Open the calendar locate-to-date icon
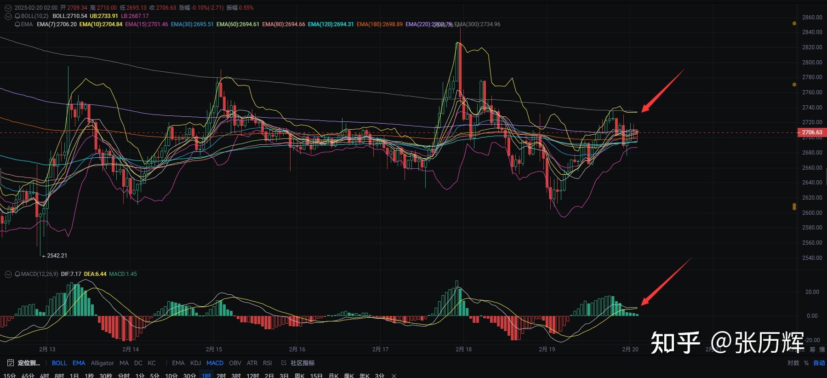The height and width of the screenshot is (378, 827). click(x=10, y=363)
